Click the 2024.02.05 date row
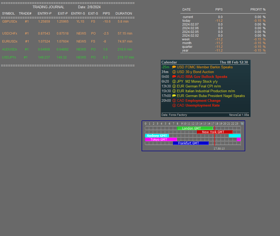280x236 pixels. click(x=190, y=32)
